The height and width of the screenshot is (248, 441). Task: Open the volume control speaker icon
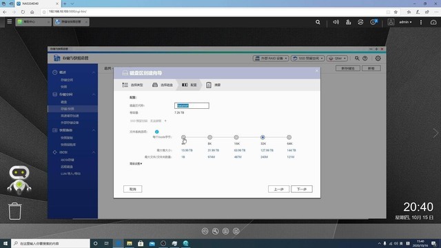(x=336, y=22)
